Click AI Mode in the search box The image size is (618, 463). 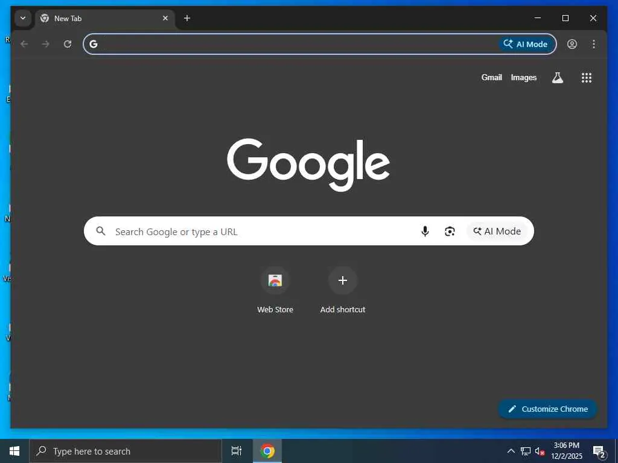(497, 231)
